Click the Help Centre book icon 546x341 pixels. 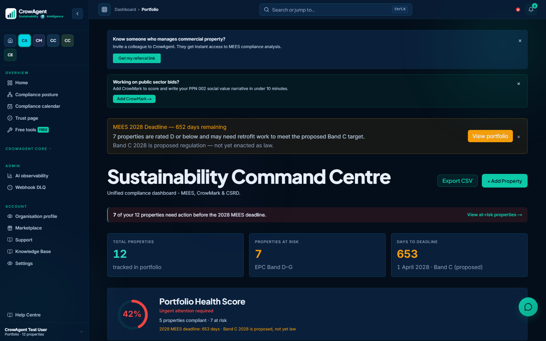[x=10, y=315]
